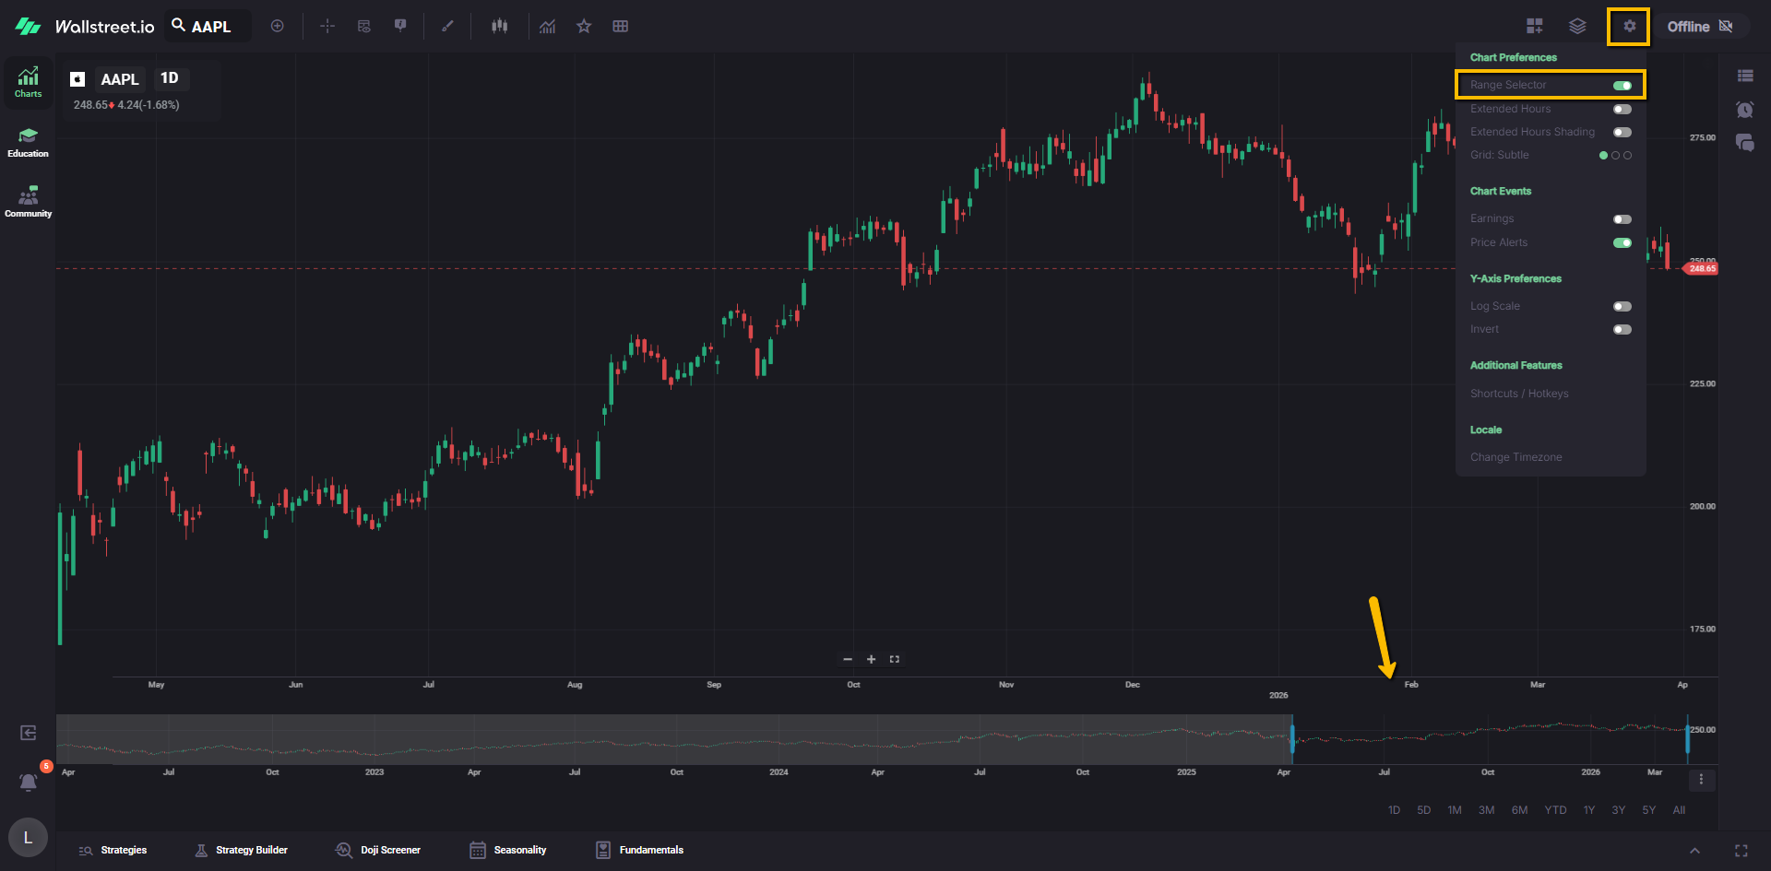Screen dimensions: 1771x871
Task: Disable the Range Selector toggle
Action: (1622, 86)
